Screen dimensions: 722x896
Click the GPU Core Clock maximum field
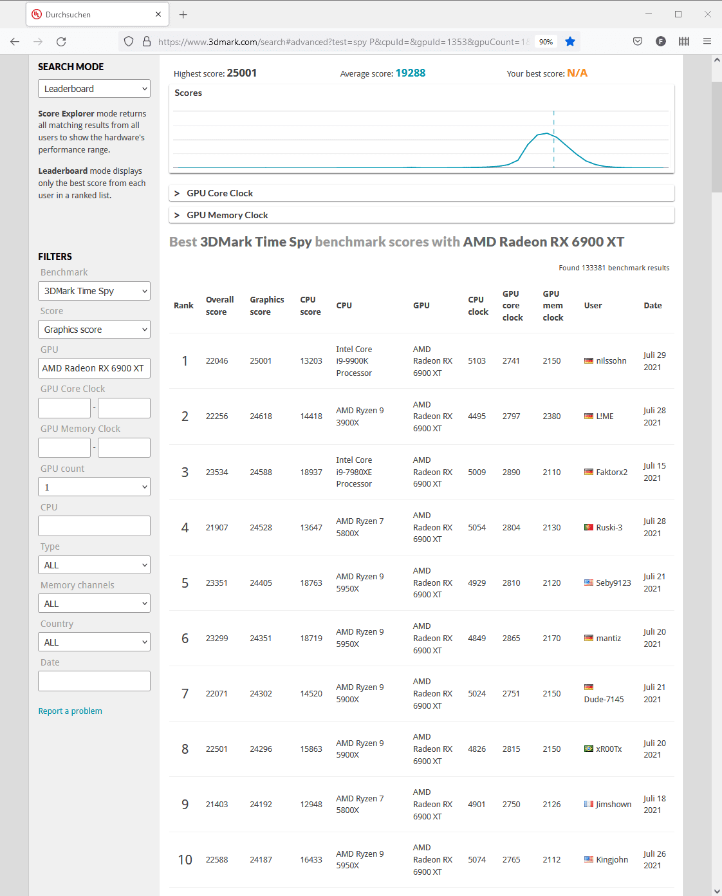pyautogui.click(x=124, y=408)
